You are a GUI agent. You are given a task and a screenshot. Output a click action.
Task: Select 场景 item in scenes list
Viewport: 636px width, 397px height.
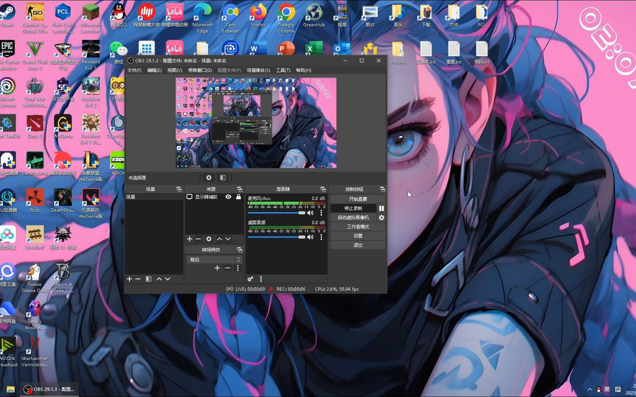154,197
